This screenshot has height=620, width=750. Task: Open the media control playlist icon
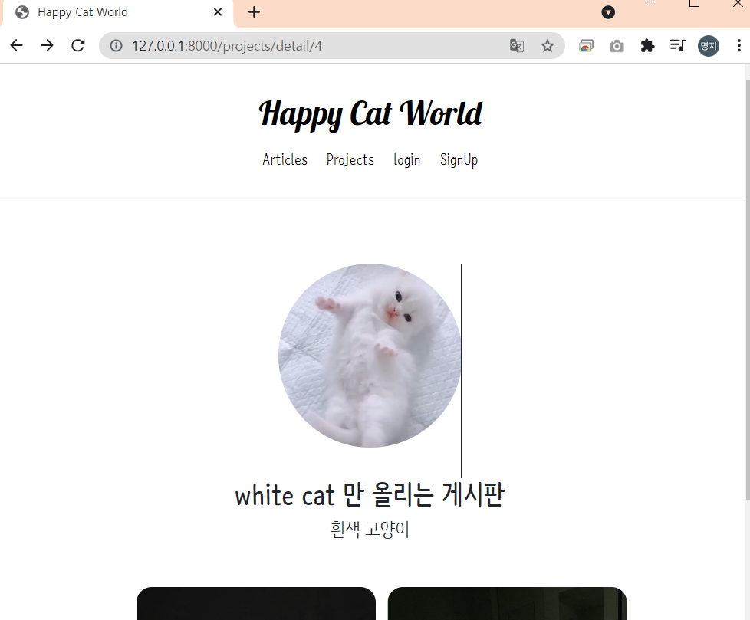pyautogui.click(x=678, y=46)
